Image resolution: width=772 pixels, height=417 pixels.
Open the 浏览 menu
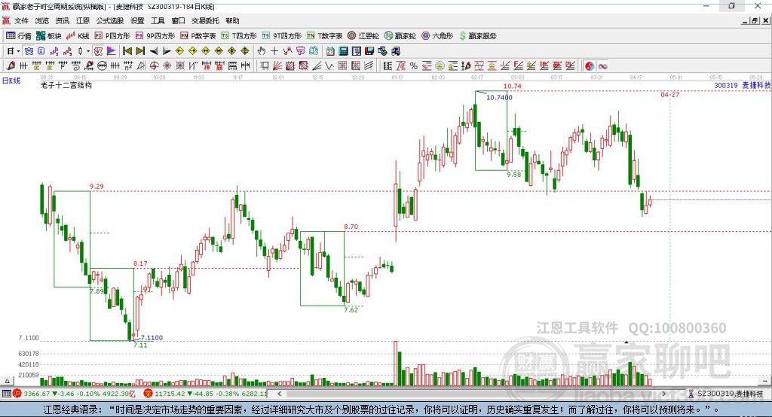click(x=42, y=20)
